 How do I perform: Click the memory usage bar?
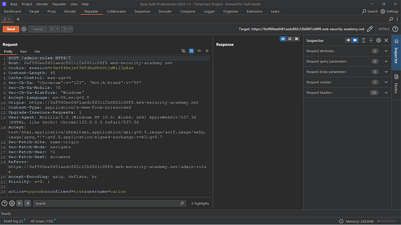(x=387, y=221)
